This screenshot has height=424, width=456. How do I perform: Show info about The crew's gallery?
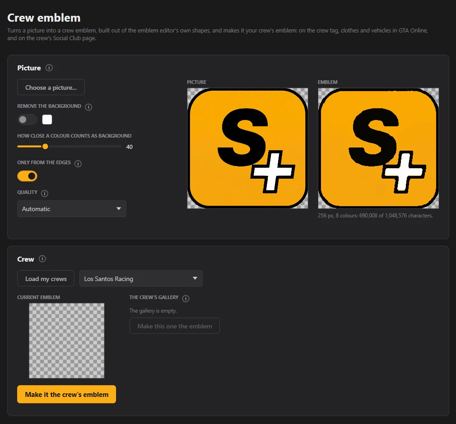(186, 298)
